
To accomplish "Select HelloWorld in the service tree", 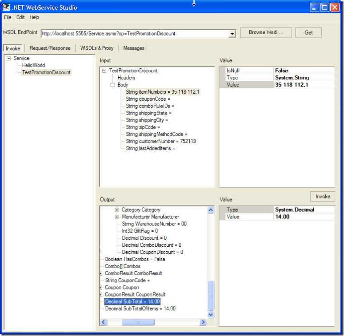I will pos(33,65).
